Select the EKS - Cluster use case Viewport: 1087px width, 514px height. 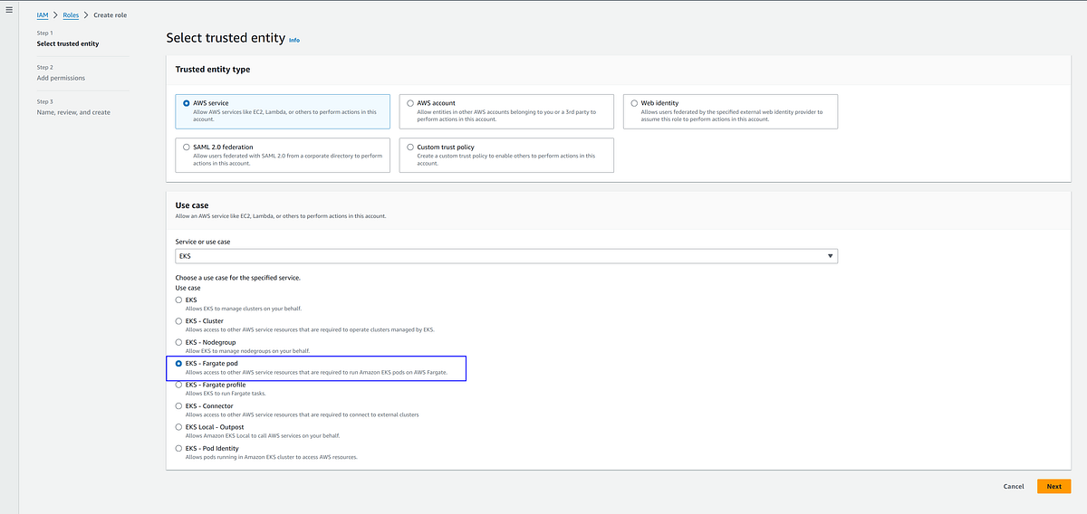point(178,320)
